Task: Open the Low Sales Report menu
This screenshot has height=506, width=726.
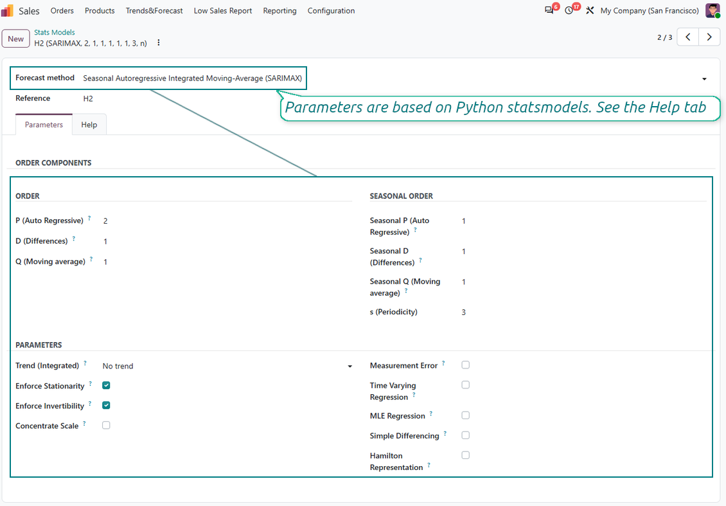Action: click(223, 10)
